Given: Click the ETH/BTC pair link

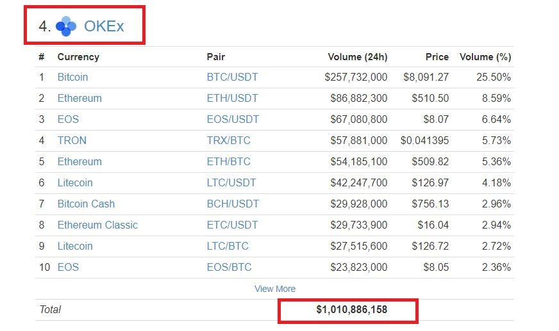Looking at the screenshot, I should [x=228, y=161].
